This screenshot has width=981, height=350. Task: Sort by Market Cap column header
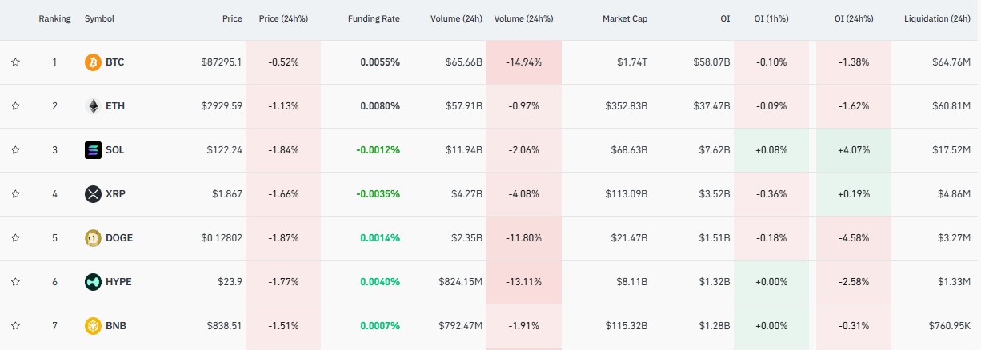625,18
